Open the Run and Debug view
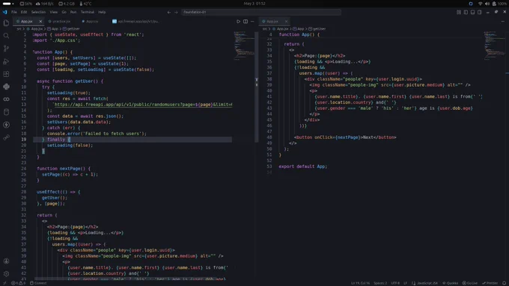509x286 pixels. pos(6,61)
